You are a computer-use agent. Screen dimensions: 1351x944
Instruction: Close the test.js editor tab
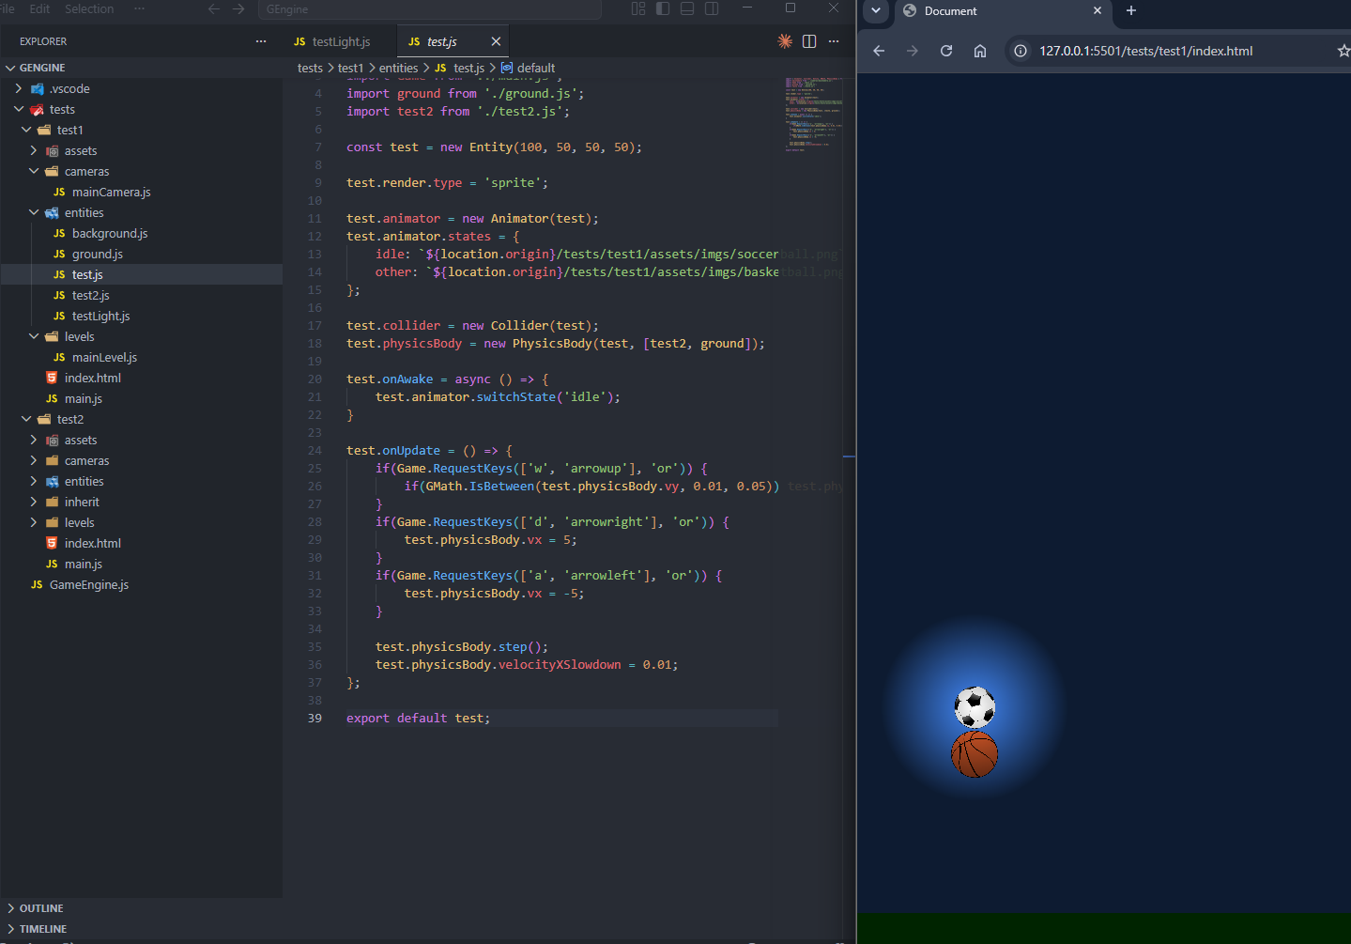pyautogui.click(x=496, y=41)
